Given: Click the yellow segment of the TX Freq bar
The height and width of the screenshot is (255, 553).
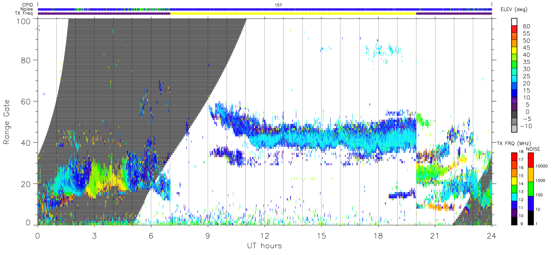Looking at the screenshot, I should 293,13.
